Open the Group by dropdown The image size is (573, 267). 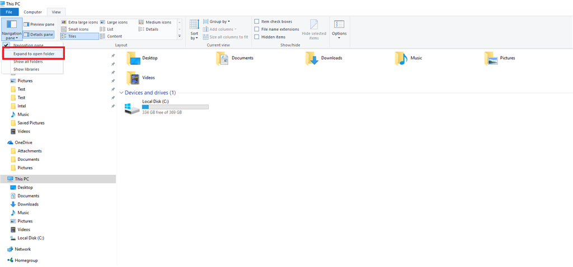(217, 22)
